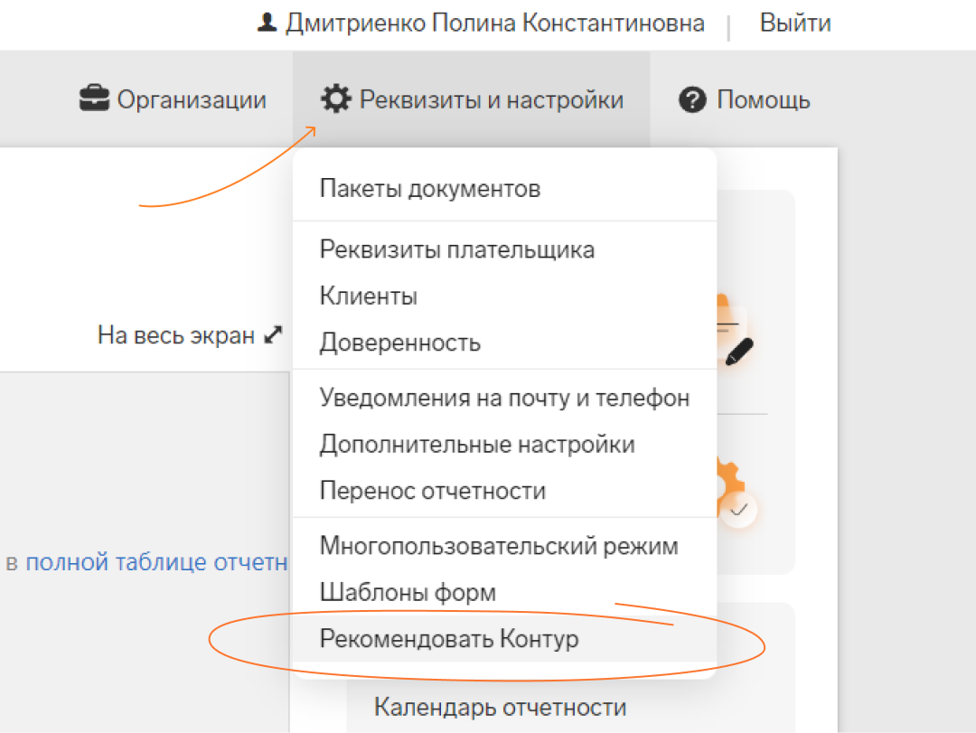Follow the полной таблице отчетности link
976x733 pixels.
pyautogui.click(x=156, y=562)
